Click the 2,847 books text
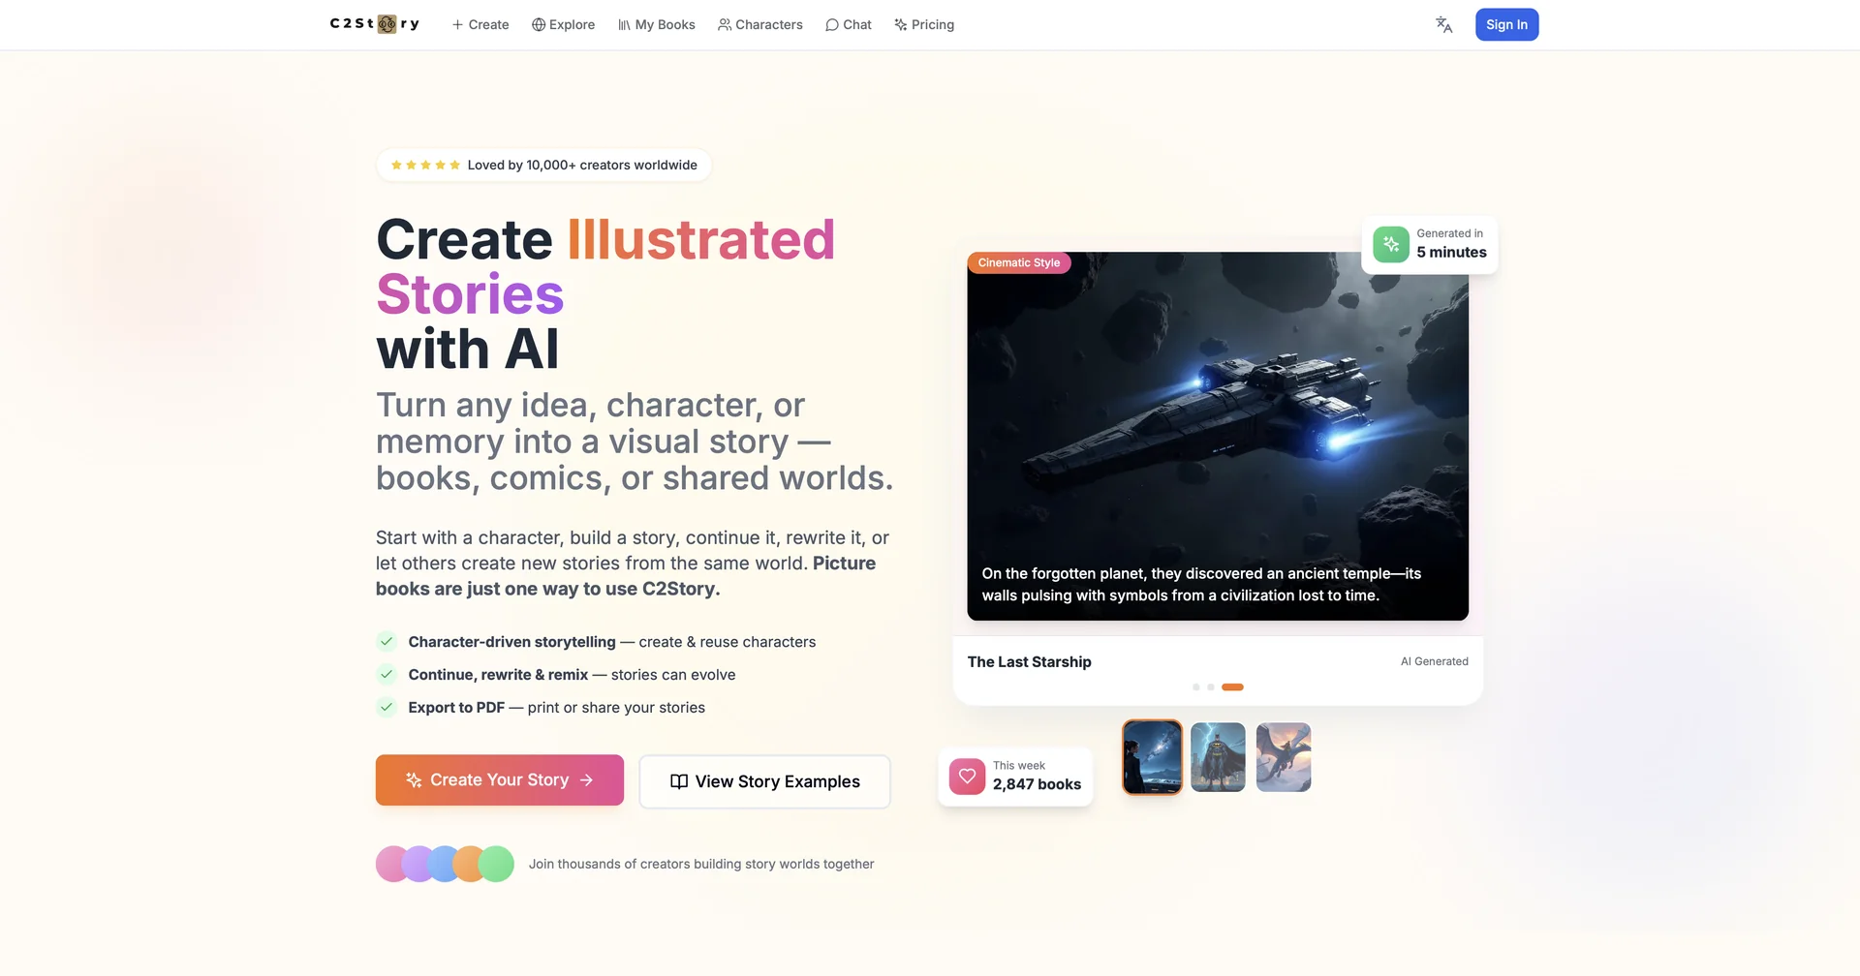 pos(1037,784)
